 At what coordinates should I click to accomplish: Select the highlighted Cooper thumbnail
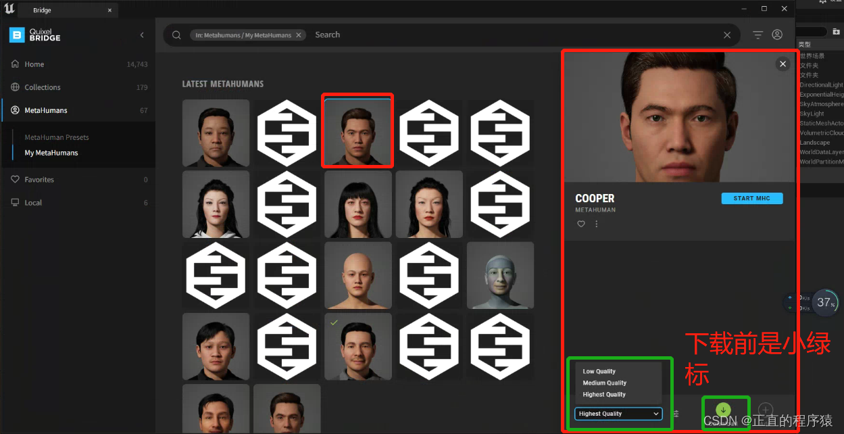click(357, 132)
